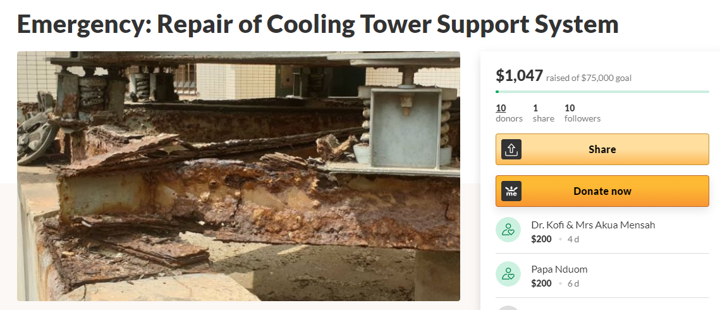The height and width of the screenshot is (310, 720).
Task: Click the $200 amount from Papa Nduom
Action: 541,283
